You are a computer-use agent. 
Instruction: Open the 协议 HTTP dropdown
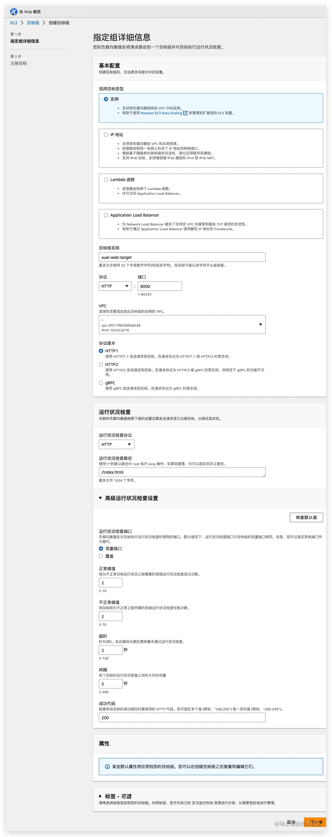[x=115, y=286]
